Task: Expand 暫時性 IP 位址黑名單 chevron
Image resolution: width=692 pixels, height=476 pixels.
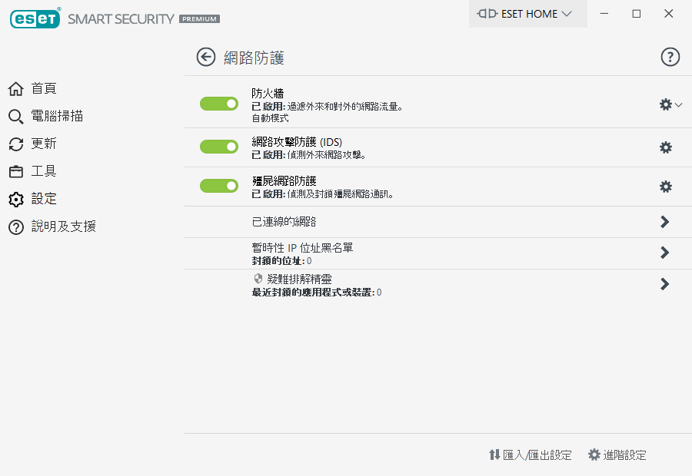Action: point(665,253)
